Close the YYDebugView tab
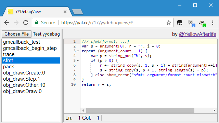The width and height of the screenshot is (219, 123). point(65,12)
